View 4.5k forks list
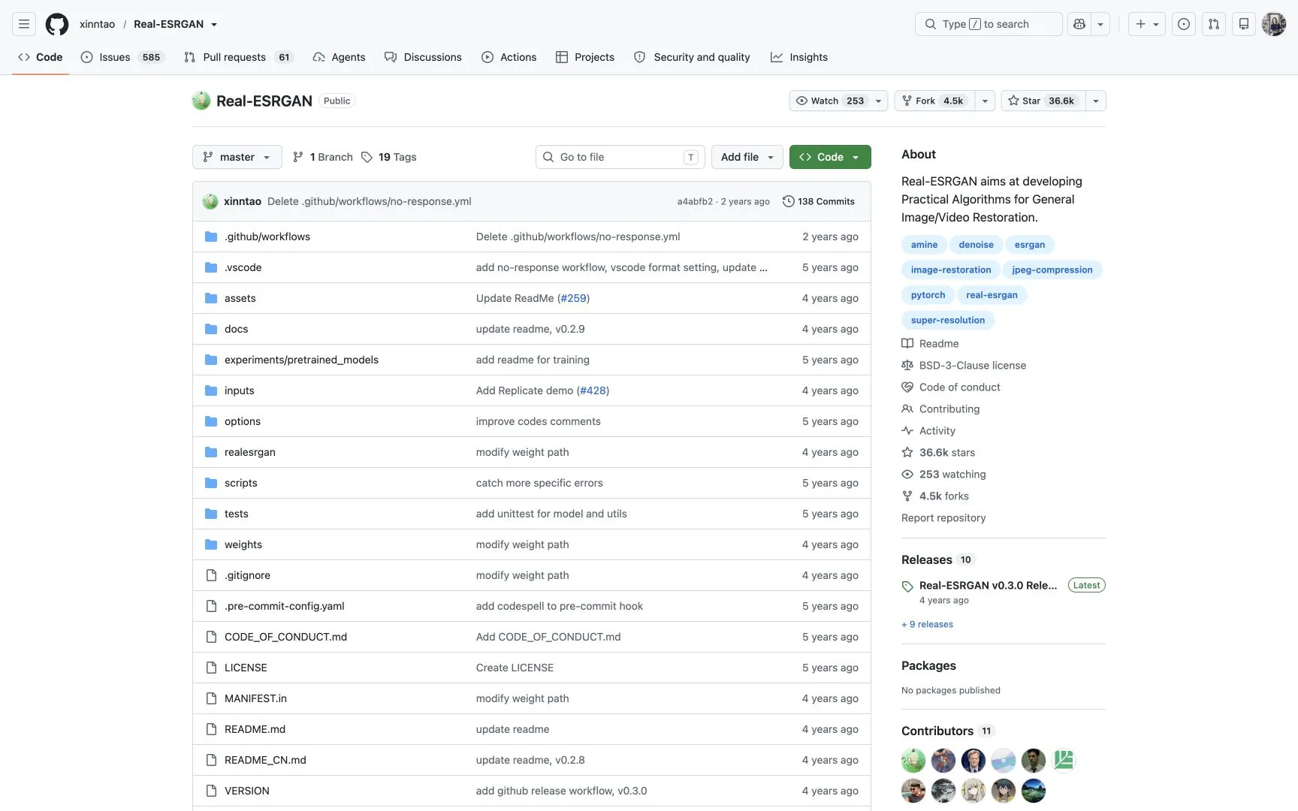1298x811 pixels. (x=935, y=496)
